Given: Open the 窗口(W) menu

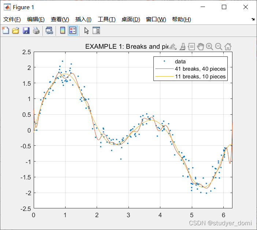Looking at the screenshot, I should (x=156, y=19).
